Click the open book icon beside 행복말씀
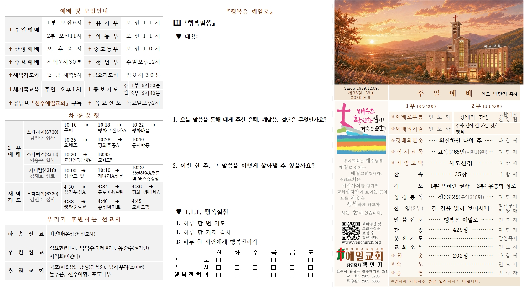Screen dimensions: 527x290 tap(177, 23)
